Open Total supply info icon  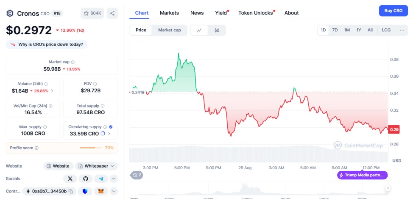(x=103, y=106)
